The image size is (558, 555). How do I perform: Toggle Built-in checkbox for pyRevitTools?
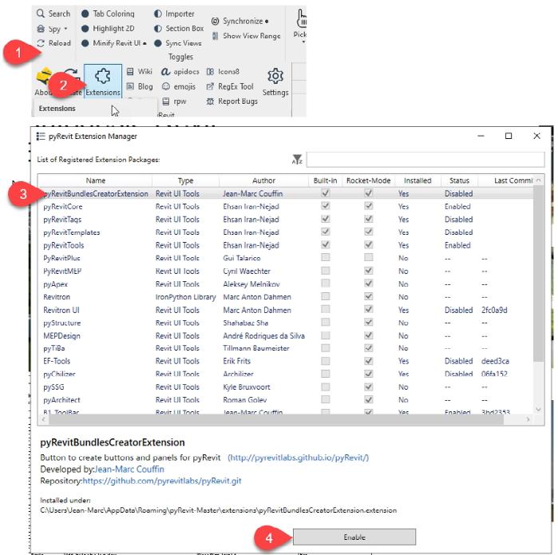[x=325, y=244]
